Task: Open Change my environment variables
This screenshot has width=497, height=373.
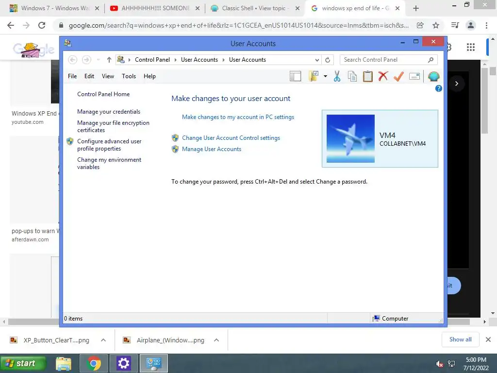Action: pyautogui.click(x=109, y=163)
